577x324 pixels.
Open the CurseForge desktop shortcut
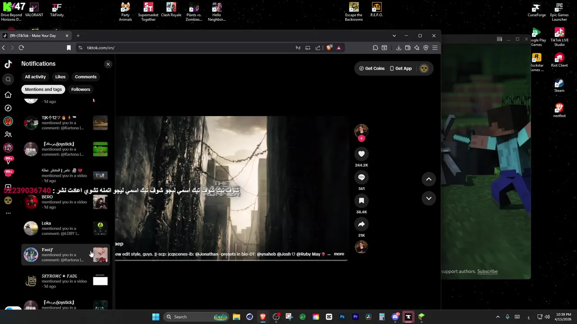click(536, 10)
